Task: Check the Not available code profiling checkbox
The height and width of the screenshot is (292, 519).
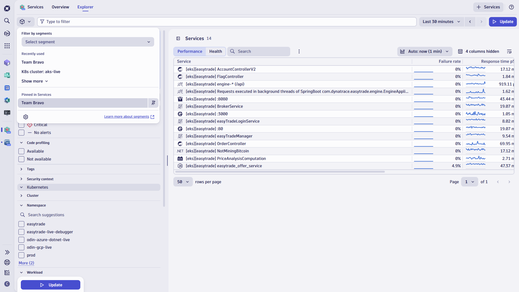Action: pyautogui.click(x=21, y=159)
